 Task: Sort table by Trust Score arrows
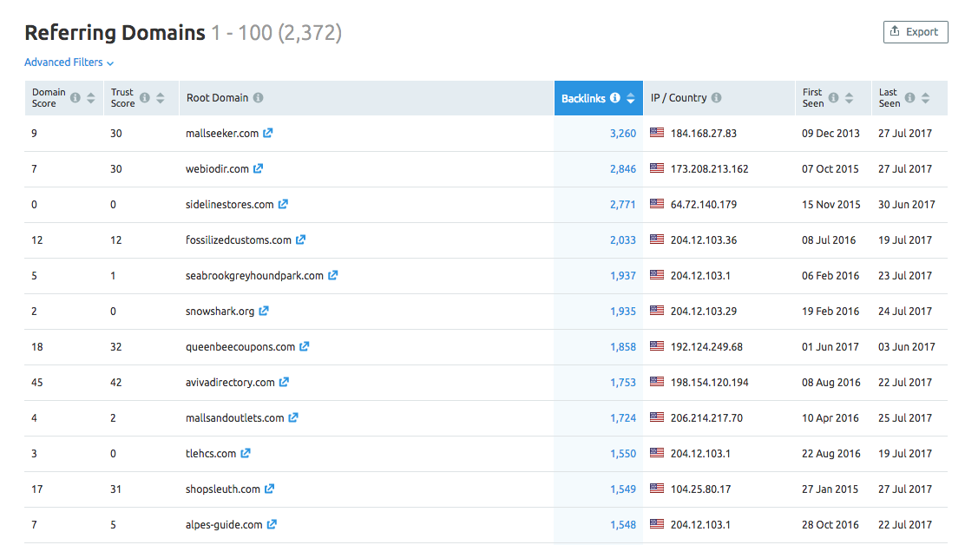point(160,98)
